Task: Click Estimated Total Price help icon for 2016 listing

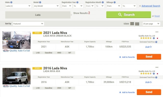Action: (x=156, y=77)
